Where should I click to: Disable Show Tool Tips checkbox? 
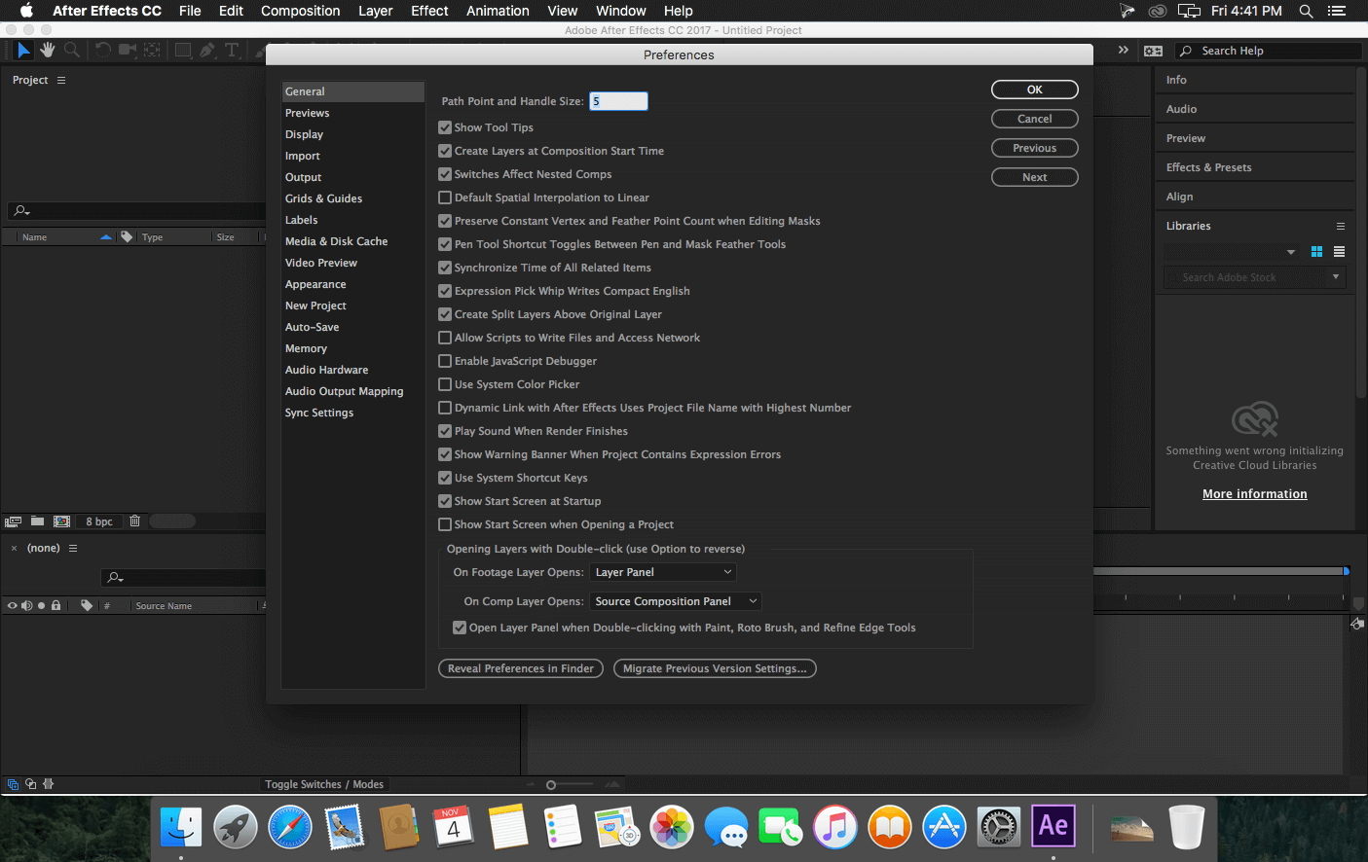click(445, 127)
